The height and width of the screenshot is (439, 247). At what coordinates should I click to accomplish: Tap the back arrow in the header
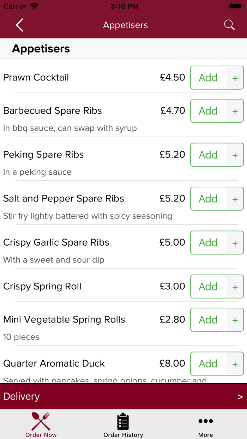(19, 25)
